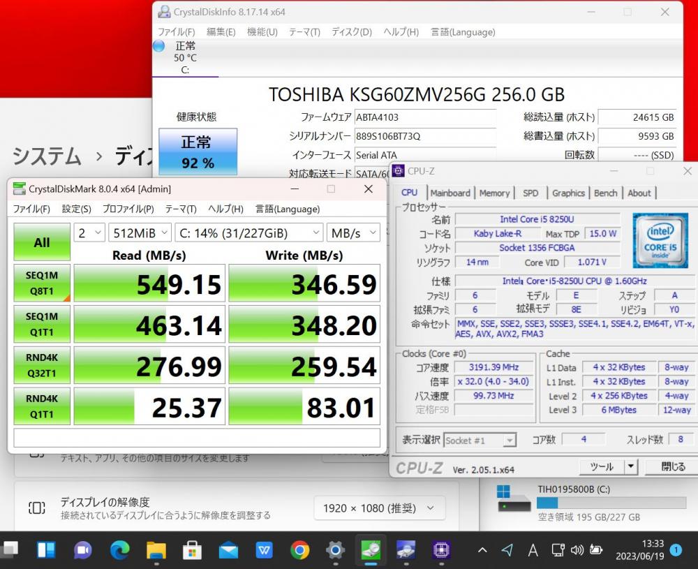698x569 pixels.
Task: Open the network tray icon
Action: pos(558,550)
